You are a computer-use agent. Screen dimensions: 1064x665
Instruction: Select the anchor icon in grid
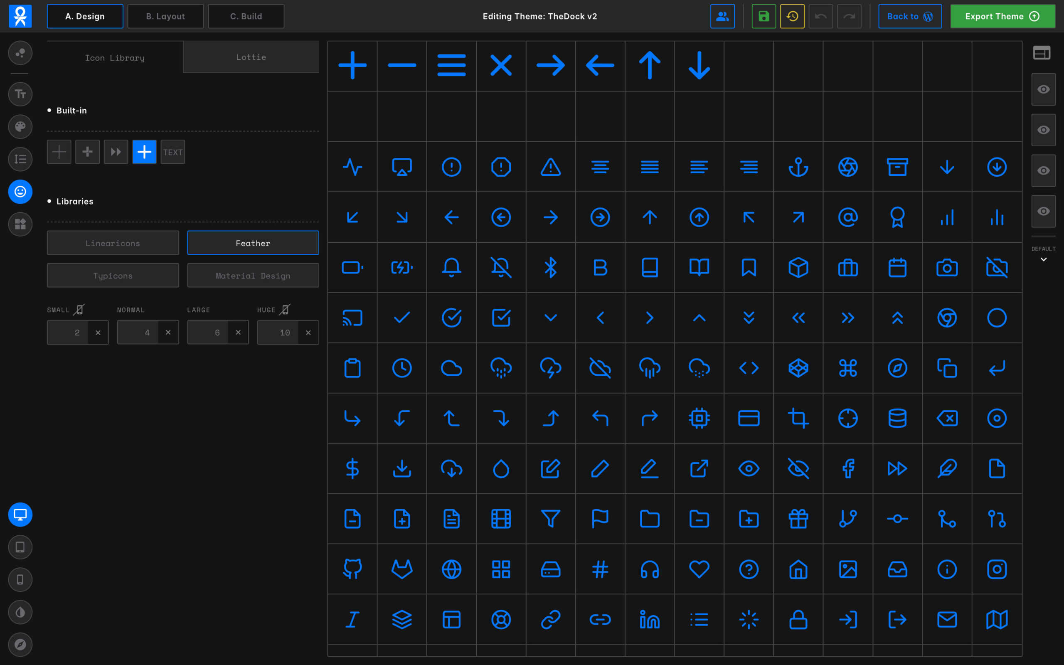point(798,167)
